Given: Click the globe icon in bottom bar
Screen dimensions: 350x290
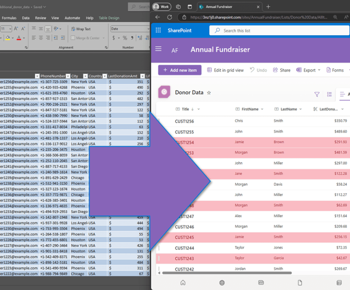Looking at the screenshot, I should (222, 282).
